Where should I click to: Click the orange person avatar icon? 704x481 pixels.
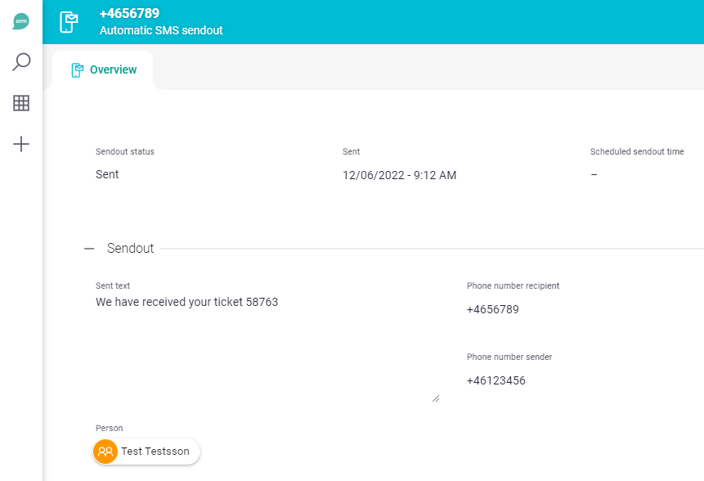click(x=105, y=452)
